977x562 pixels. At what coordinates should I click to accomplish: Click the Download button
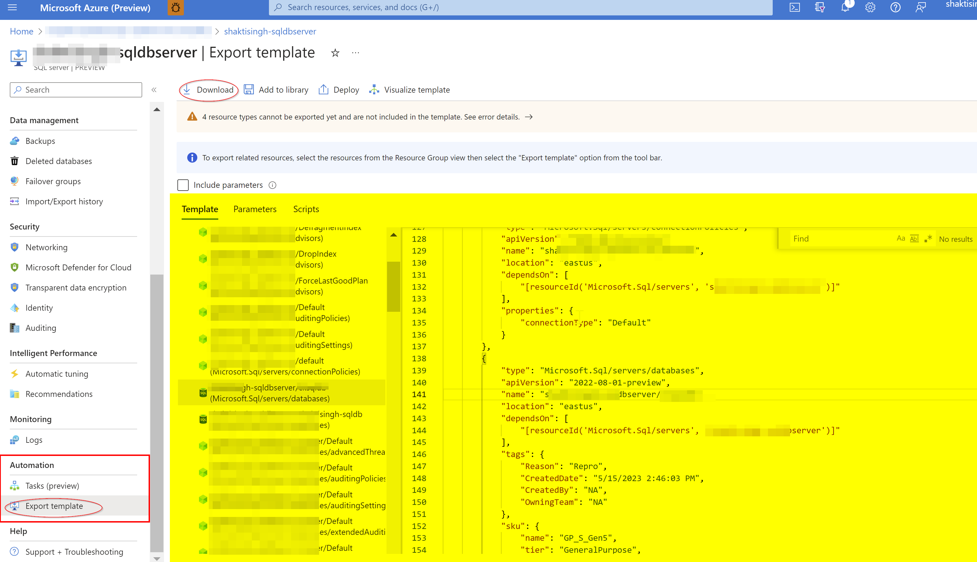point(209,90)
